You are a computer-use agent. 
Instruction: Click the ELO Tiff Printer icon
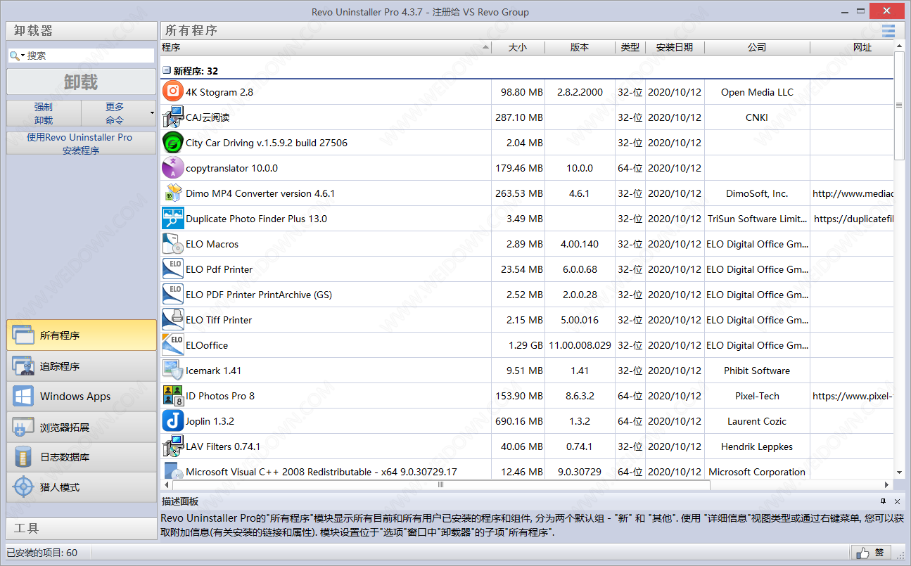point(172,319)
